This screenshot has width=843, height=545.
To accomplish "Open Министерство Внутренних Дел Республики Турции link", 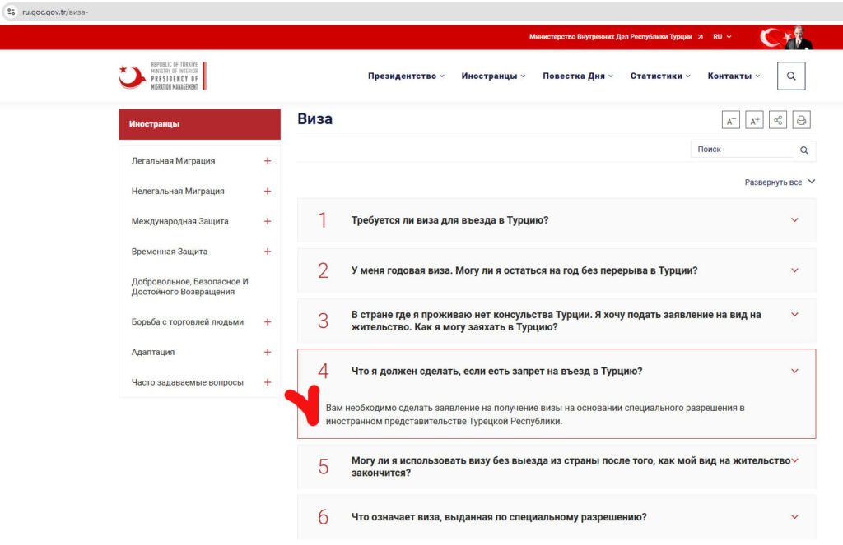I will pos(616,37).
